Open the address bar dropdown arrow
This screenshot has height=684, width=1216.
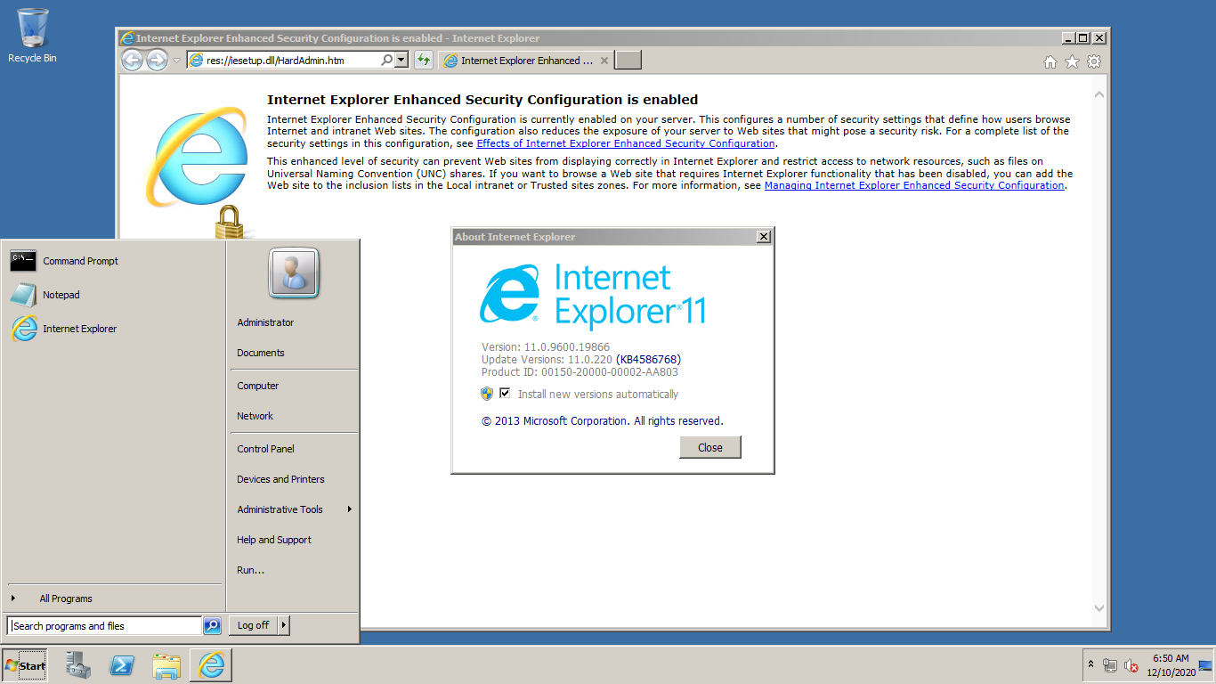point(401,61)
